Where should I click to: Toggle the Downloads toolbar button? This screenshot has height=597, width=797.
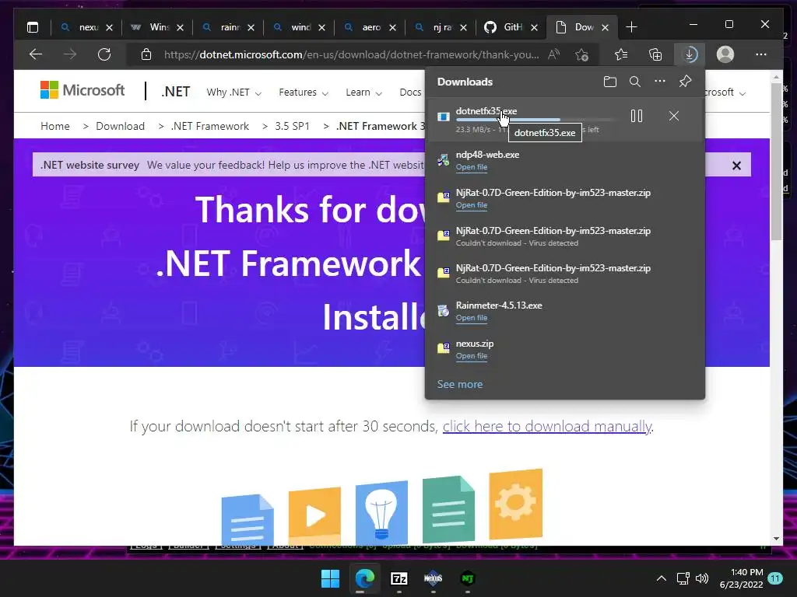click(x=690, y=54)
